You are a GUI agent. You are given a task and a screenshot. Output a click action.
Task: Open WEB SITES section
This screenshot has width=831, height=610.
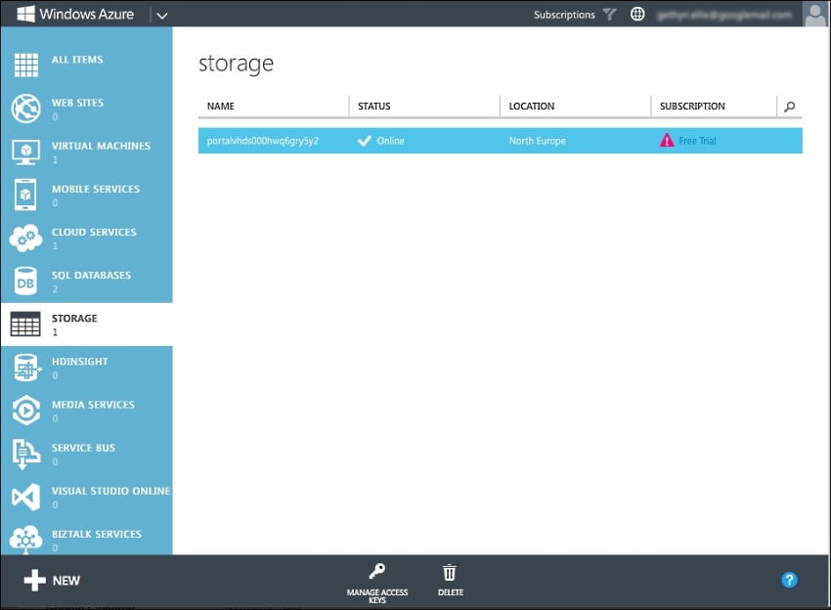coord(77,103)
